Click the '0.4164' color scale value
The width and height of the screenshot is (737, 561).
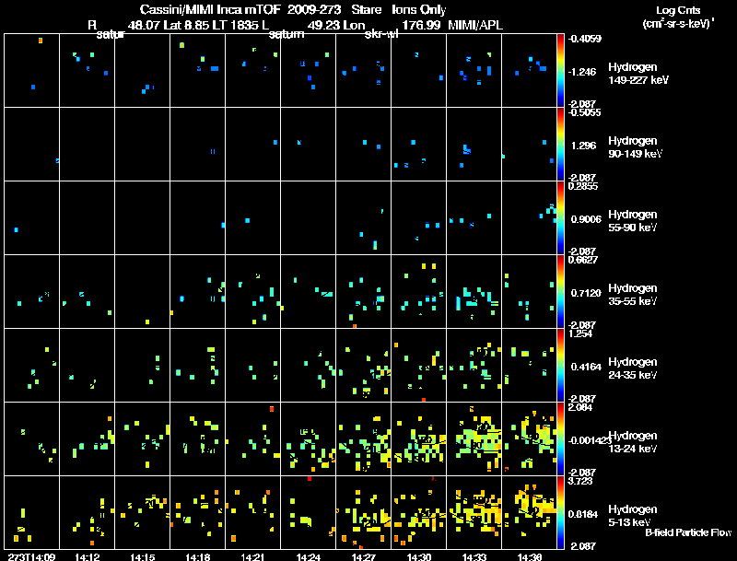(586, 367)
